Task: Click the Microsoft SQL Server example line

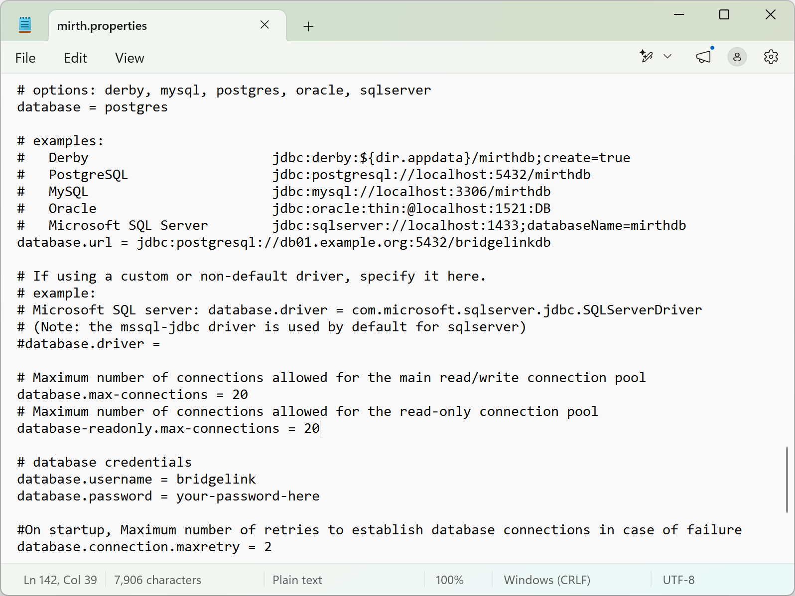Action: (352, 226)
